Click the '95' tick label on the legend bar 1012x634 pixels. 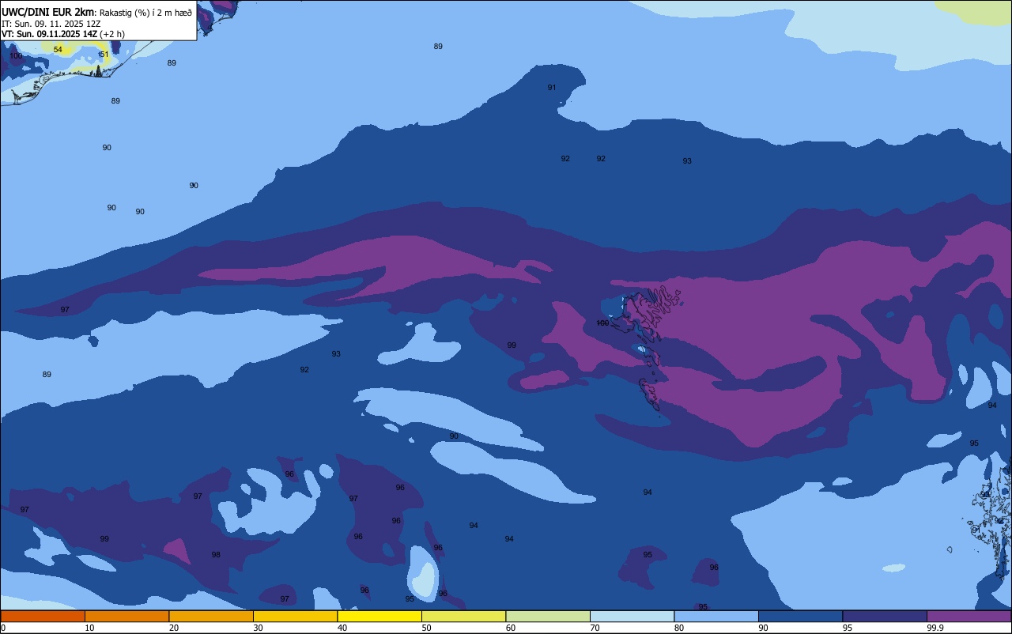(x=848, y=628)
